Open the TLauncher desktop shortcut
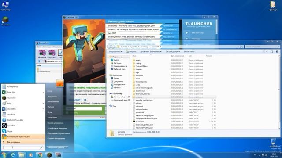This screenshot has height=158, width=282. pos(5,21)
